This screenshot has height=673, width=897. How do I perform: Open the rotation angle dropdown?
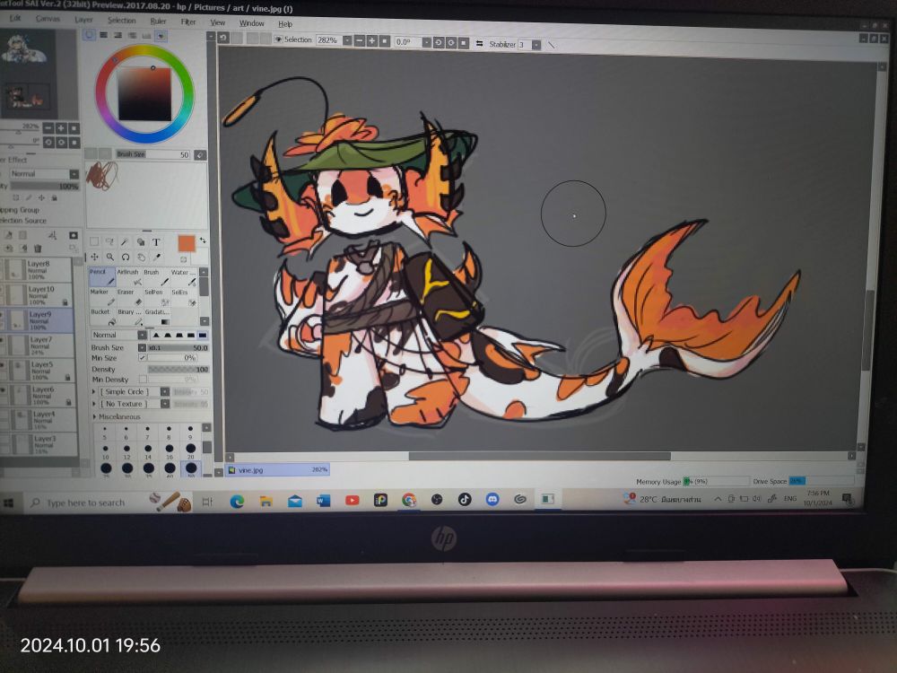427,43
